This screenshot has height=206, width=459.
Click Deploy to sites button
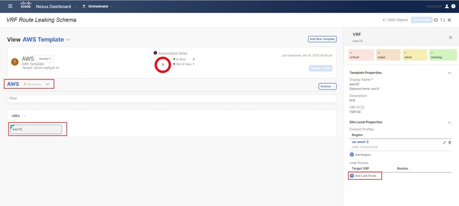point(321,68)
